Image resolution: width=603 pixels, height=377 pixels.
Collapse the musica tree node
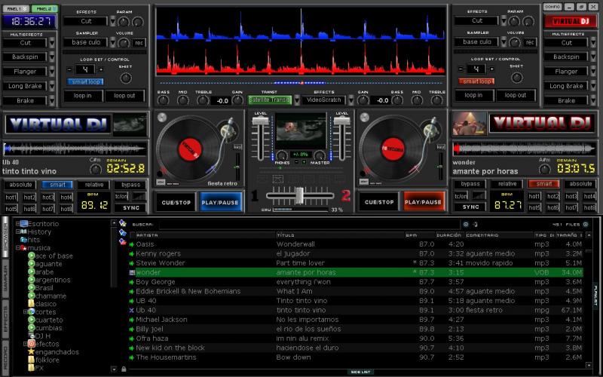pyautogui.click(x=17, y=248)
